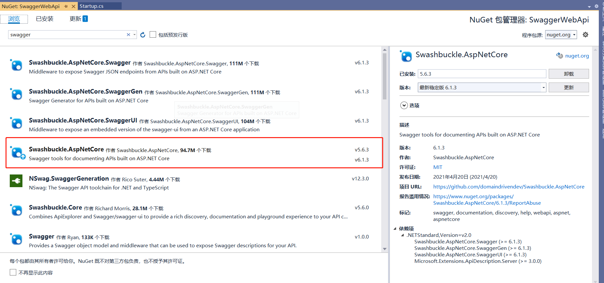This screenshot has height=283, width=604.
Task: Open document tab list dropdown arrow
Action: (x=589, y=6)
